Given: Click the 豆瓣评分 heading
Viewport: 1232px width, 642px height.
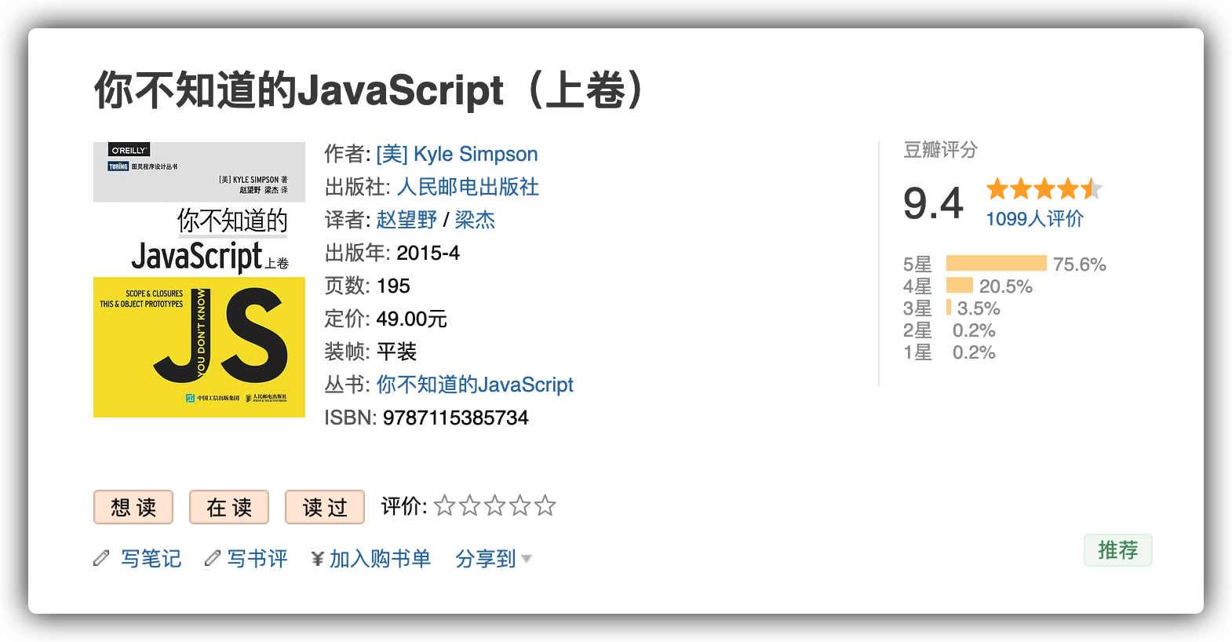Looking at the screenshot, I should [x=941, y=150].
